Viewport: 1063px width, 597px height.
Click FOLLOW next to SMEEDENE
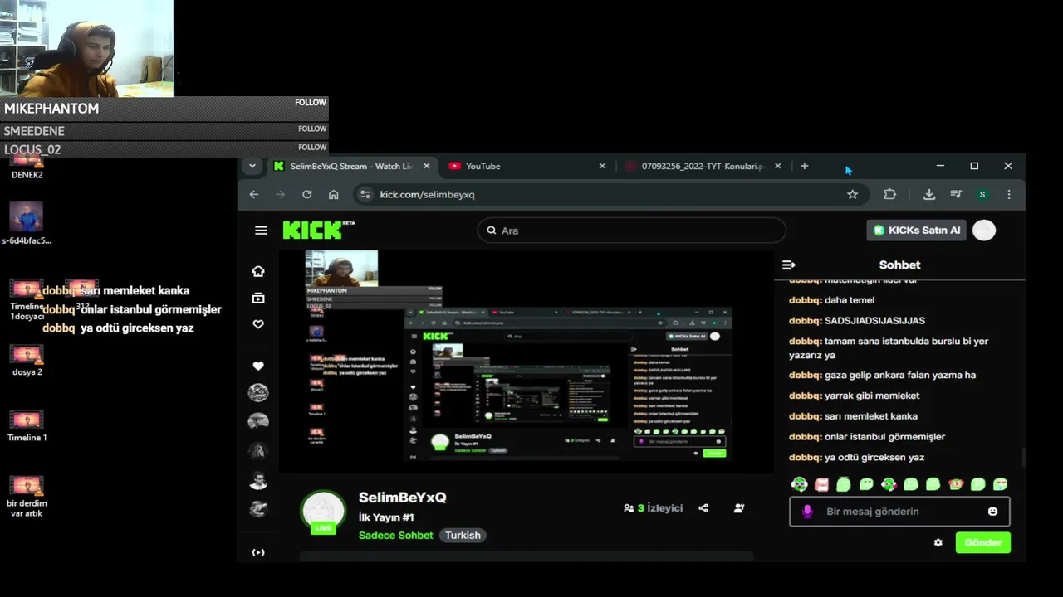[x=312, y=129]
